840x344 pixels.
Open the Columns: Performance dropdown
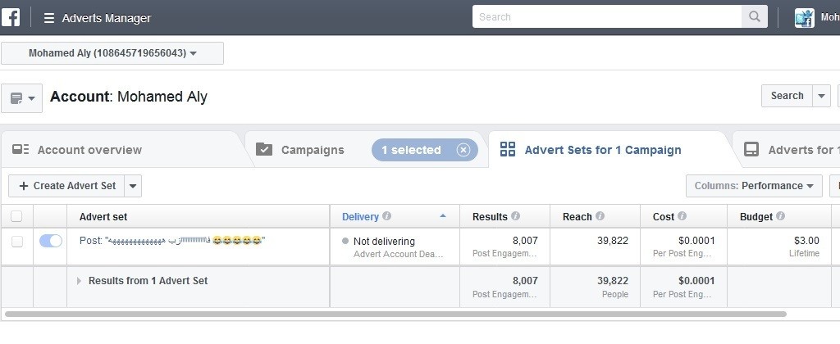754,186
